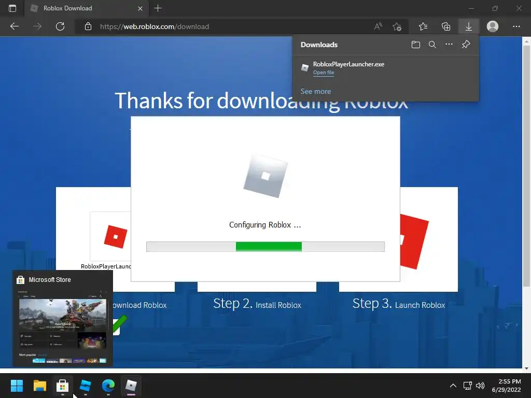Click the Open file link

pos(324,73)
